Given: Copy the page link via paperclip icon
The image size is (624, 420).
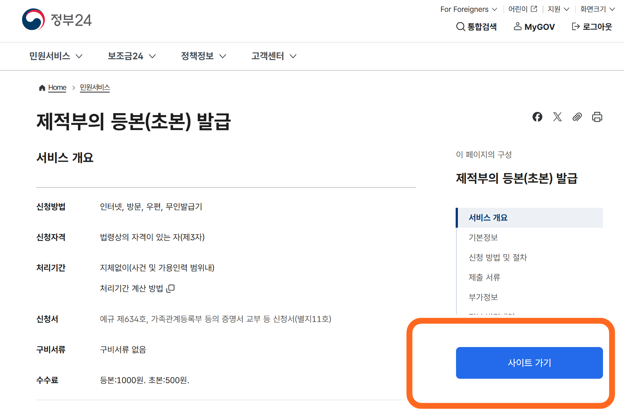Looking at the screenshot, I should [x=577, y=117].
